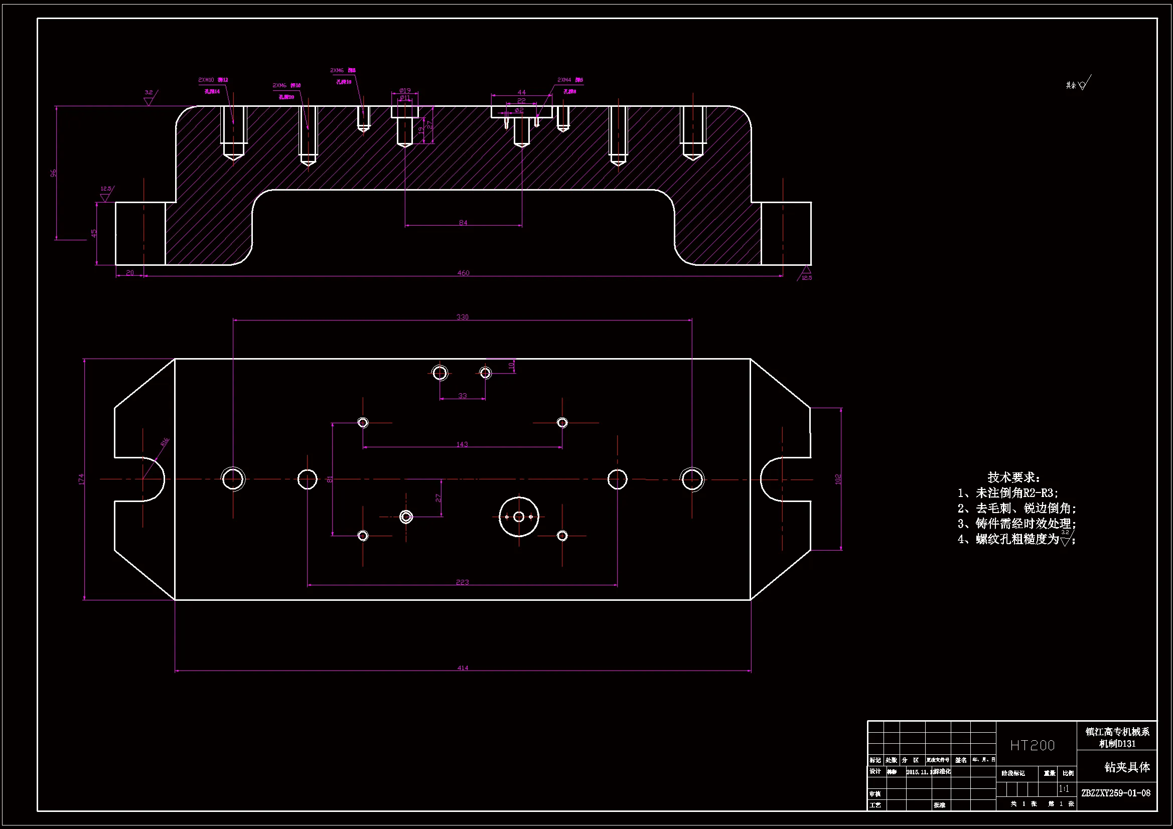Select the 174 vertical width dimension
This screenshot has width=1173, height=829.
81,479
